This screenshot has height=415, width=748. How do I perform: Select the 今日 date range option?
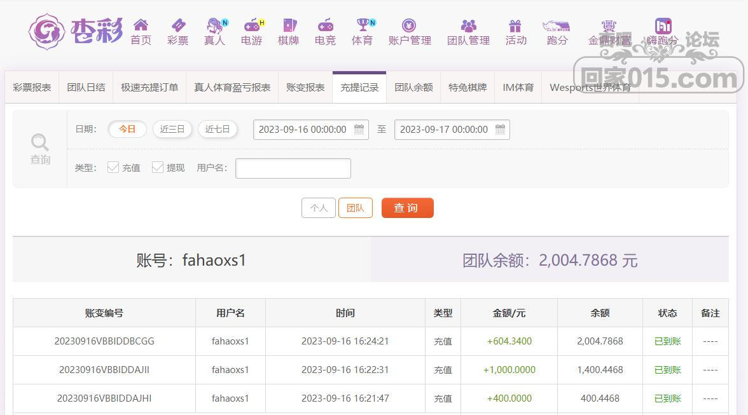127,129
